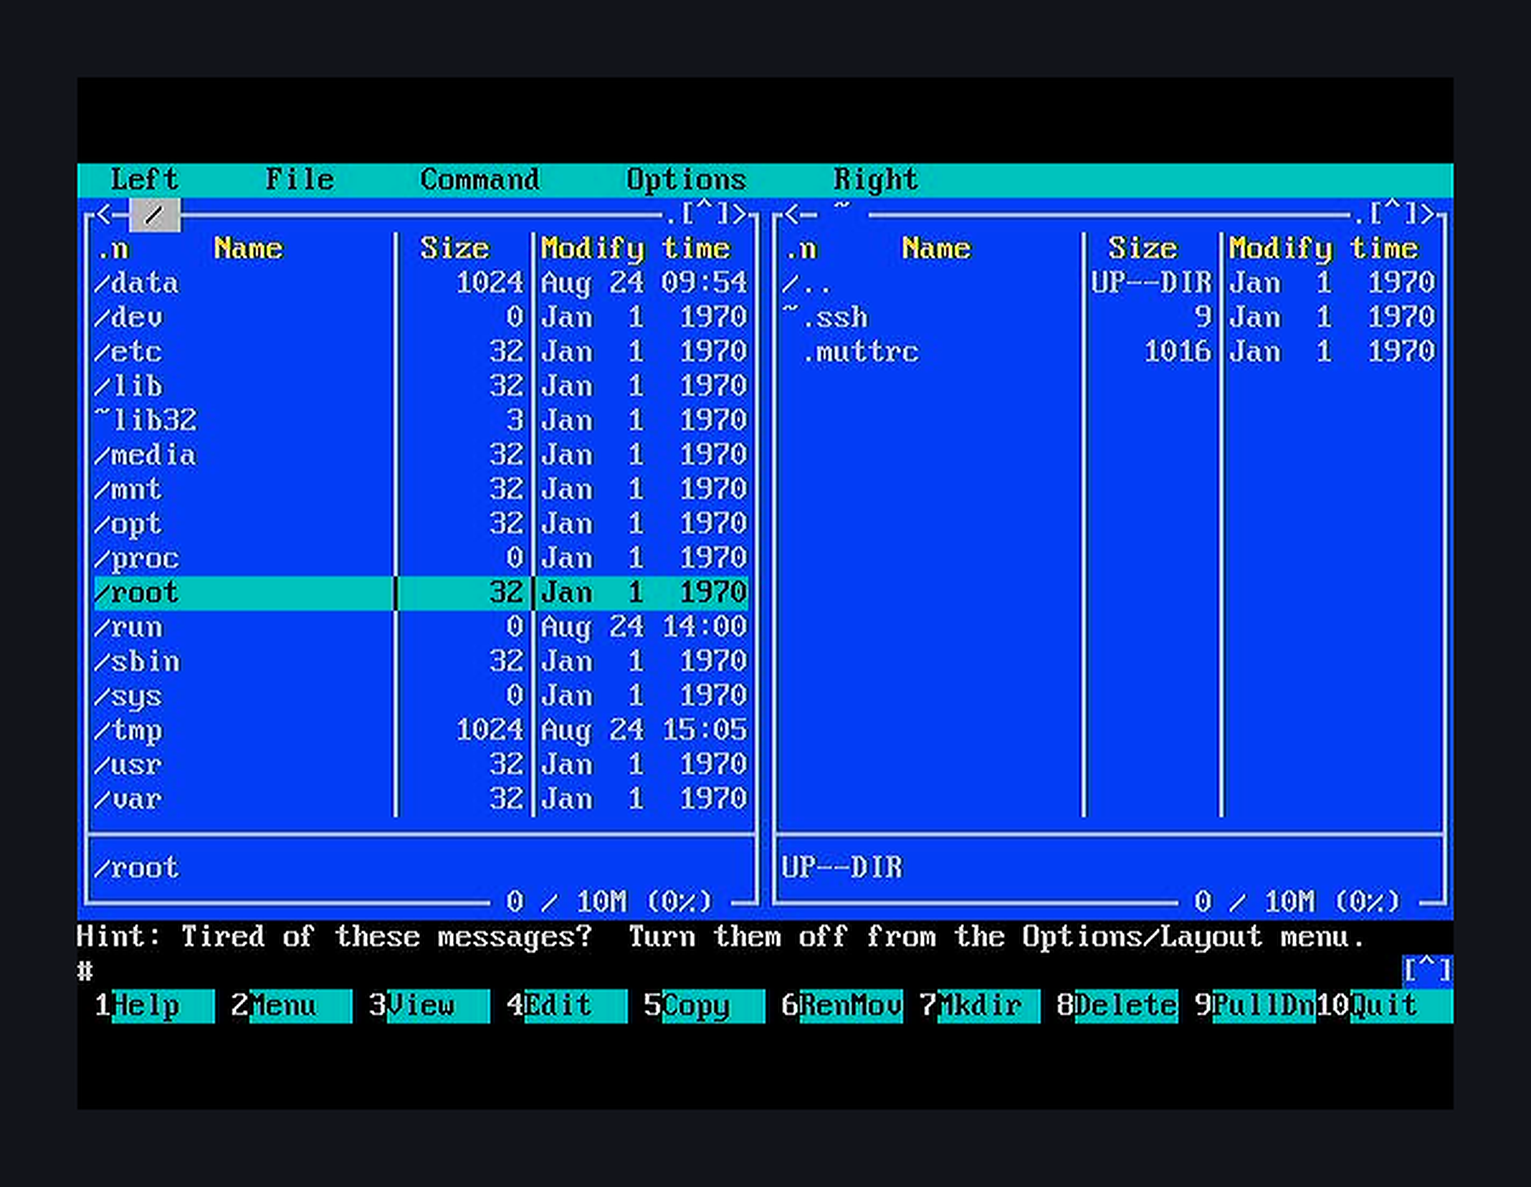Viewport: 1531px width, 1187px height.
Task: Click the 'Aug 24 15:05' modify time of /tmp
Action: 644,730
